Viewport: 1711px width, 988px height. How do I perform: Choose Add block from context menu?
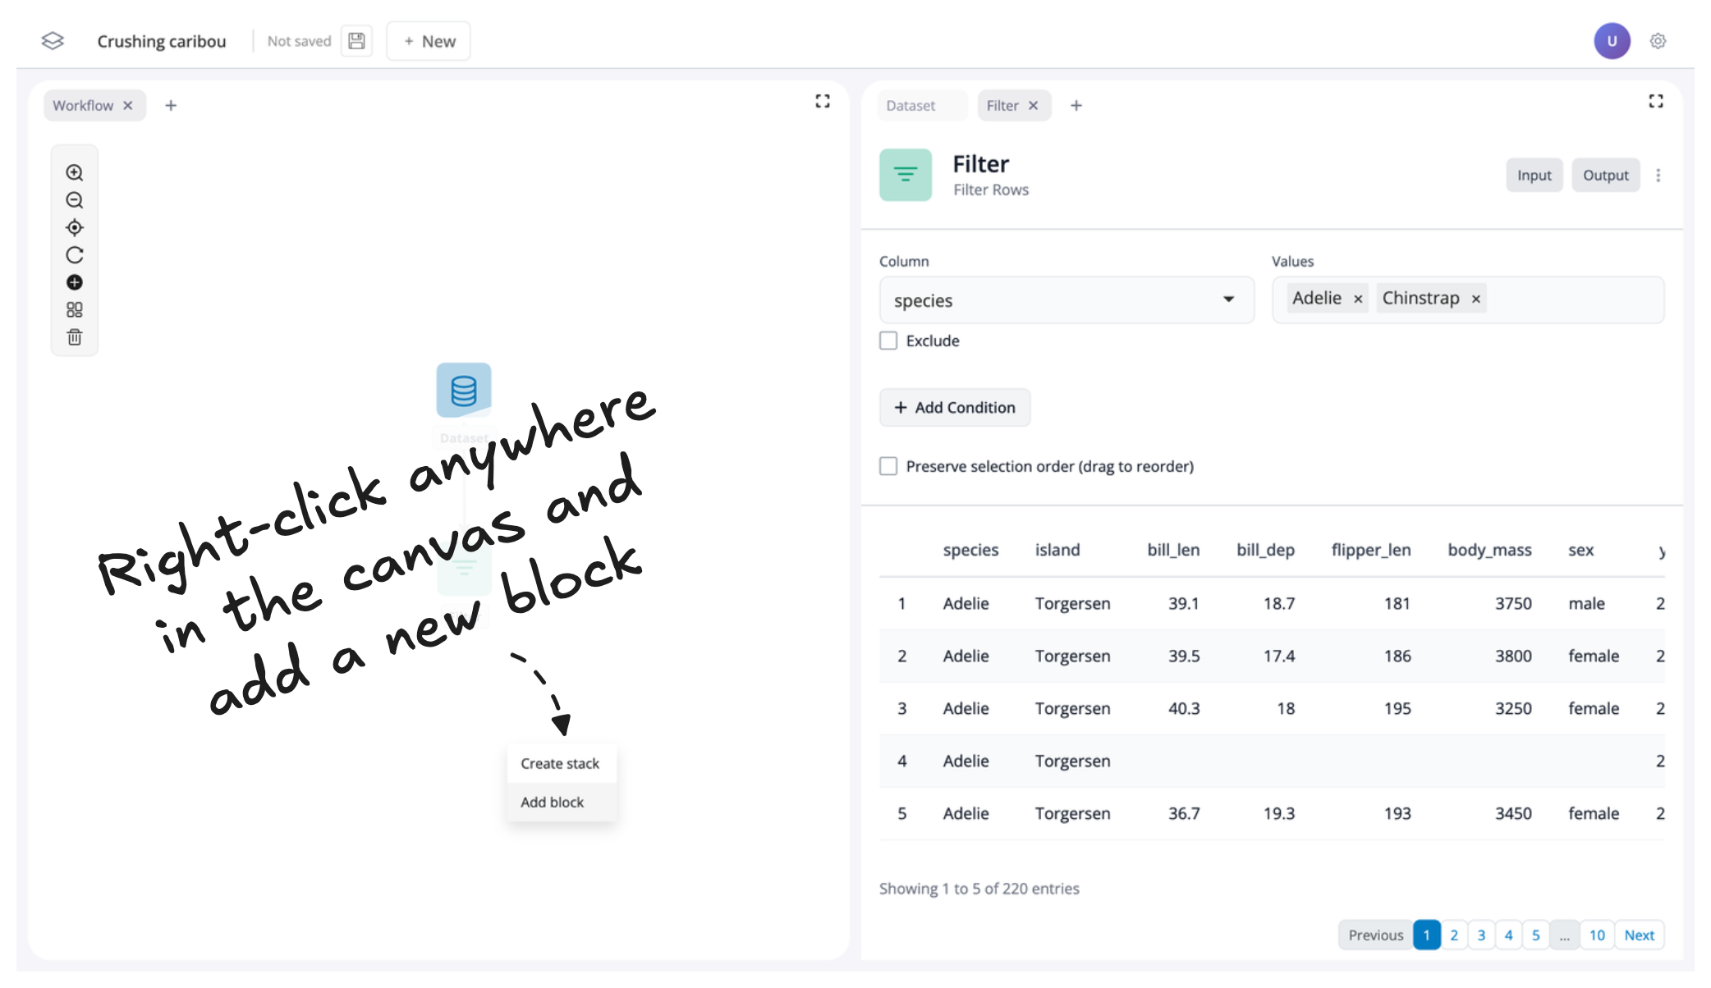click(x=553, y=802)
